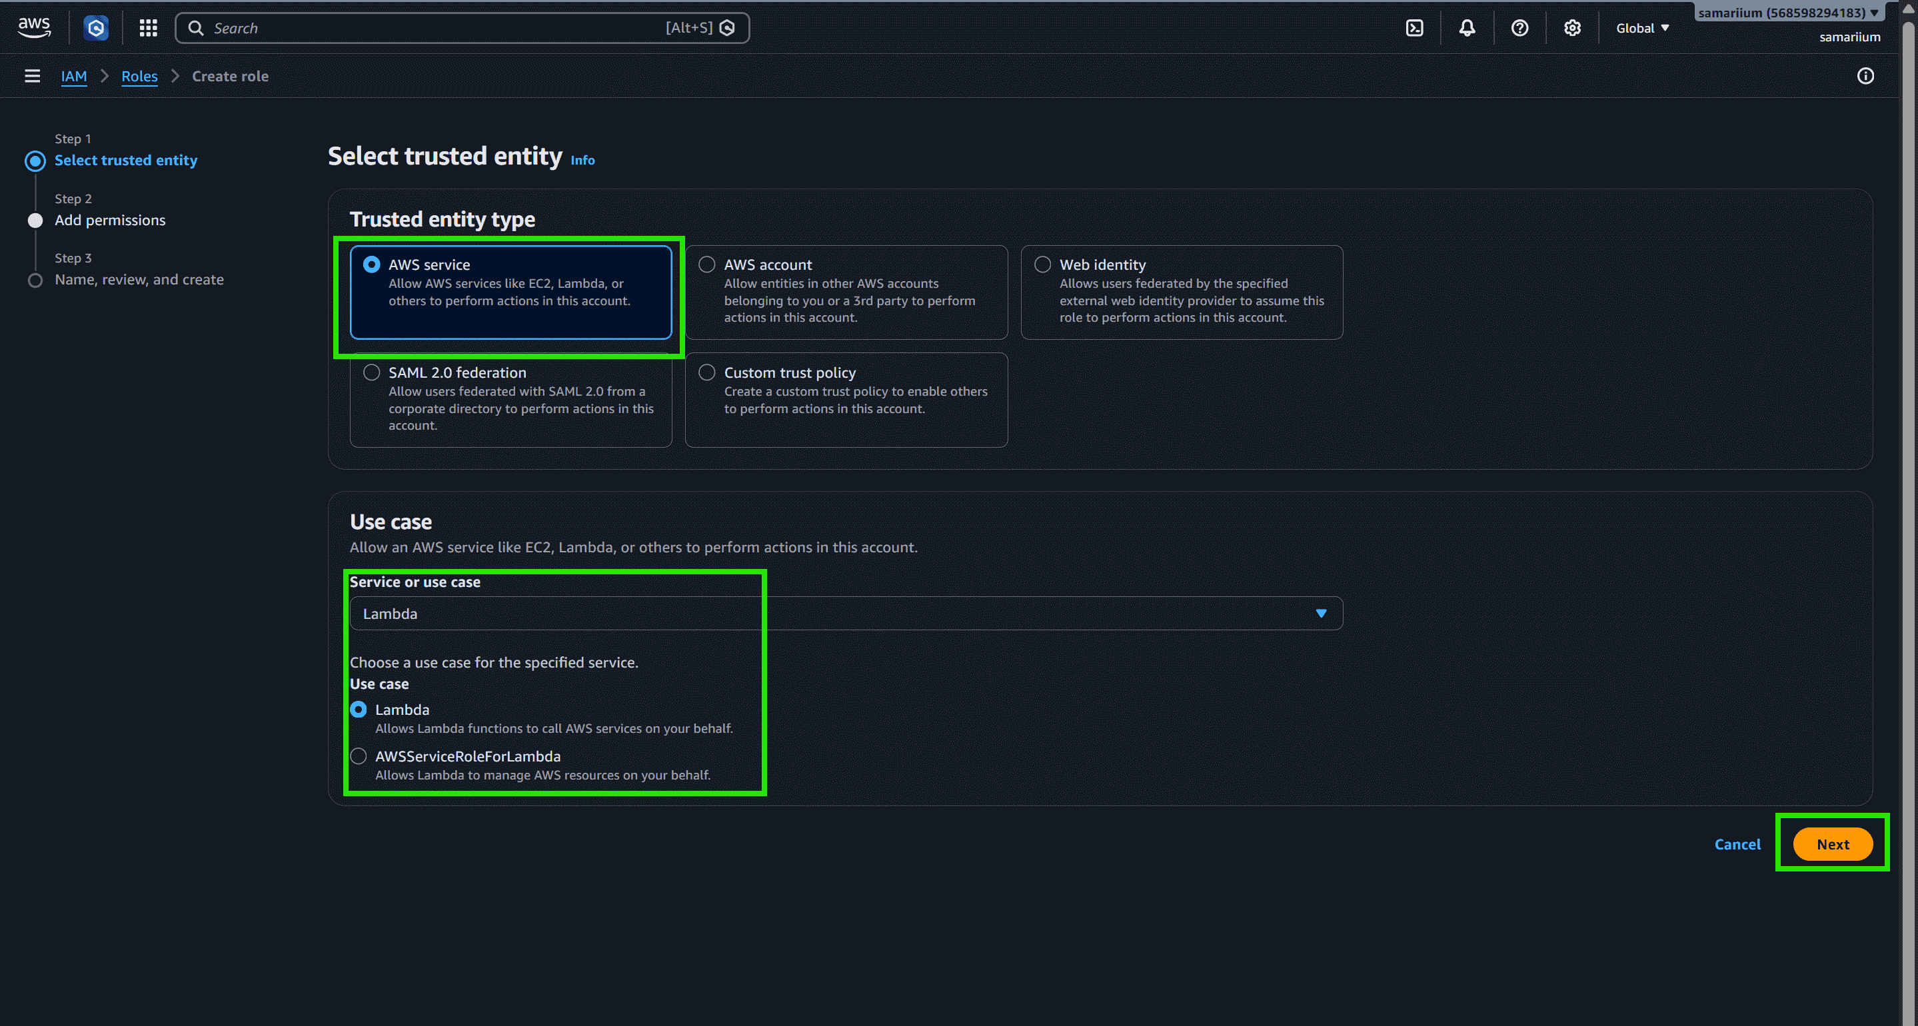Screen dimensions: 1918x1026
Task: Click the Use case section heading
Action: point(391,522)
